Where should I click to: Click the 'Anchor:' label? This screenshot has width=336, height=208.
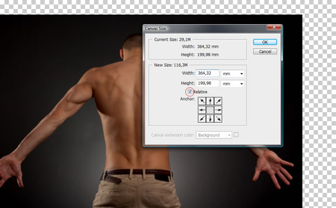coord(187,99)
